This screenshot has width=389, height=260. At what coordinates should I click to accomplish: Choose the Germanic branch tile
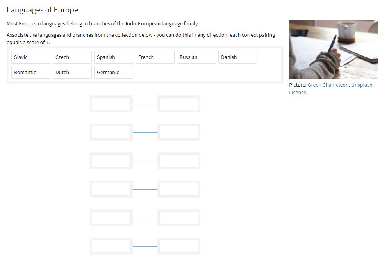(114, 72)
